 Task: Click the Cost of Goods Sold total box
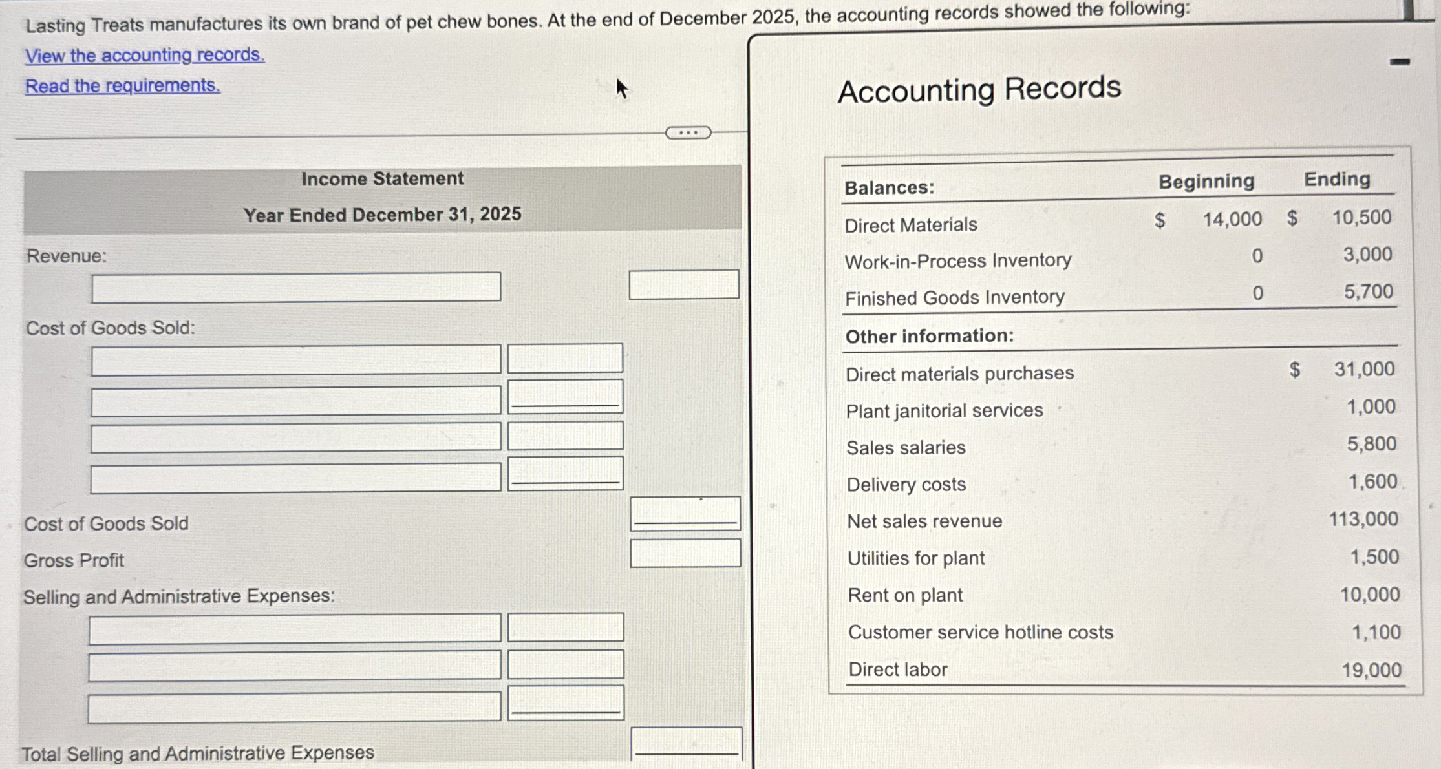click(685, 513)
